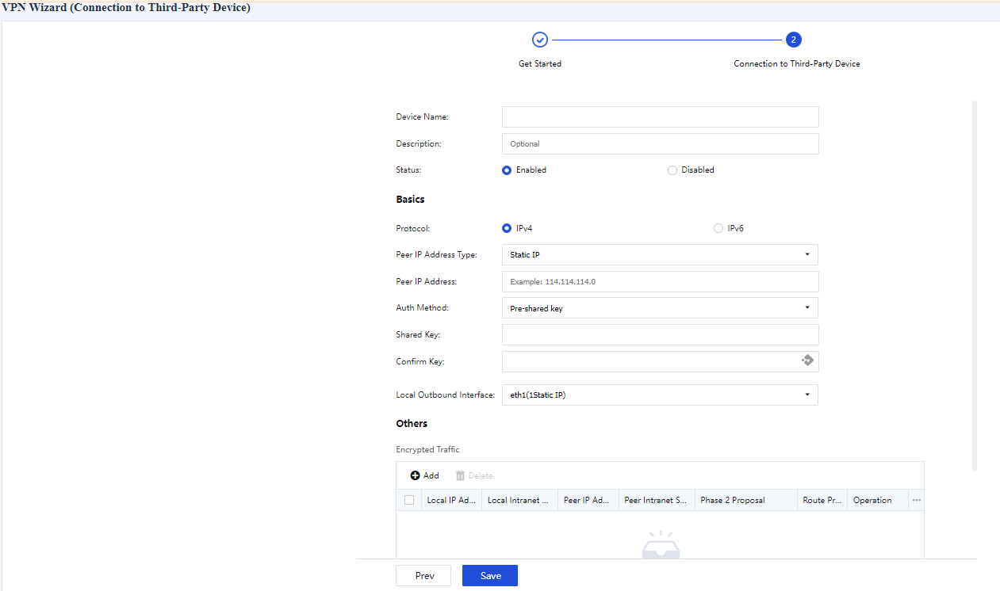Click the Delete trash icon
The height and width of the screenshot is (591, 1000).
460,475
